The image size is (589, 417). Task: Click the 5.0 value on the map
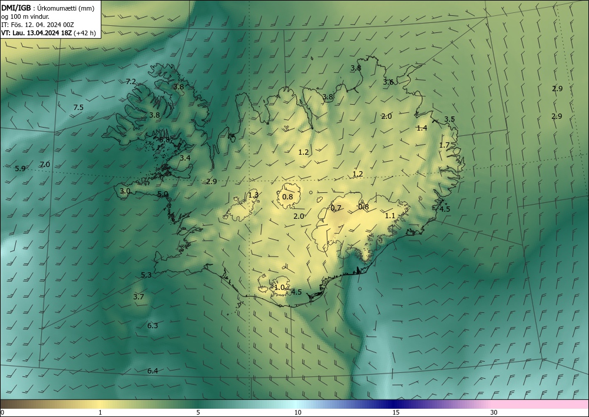(x=163, y=194)
